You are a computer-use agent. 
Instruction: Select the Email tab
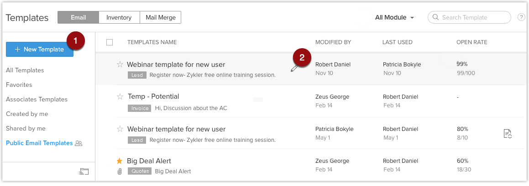pyautogui.click(x=78, y=18)
